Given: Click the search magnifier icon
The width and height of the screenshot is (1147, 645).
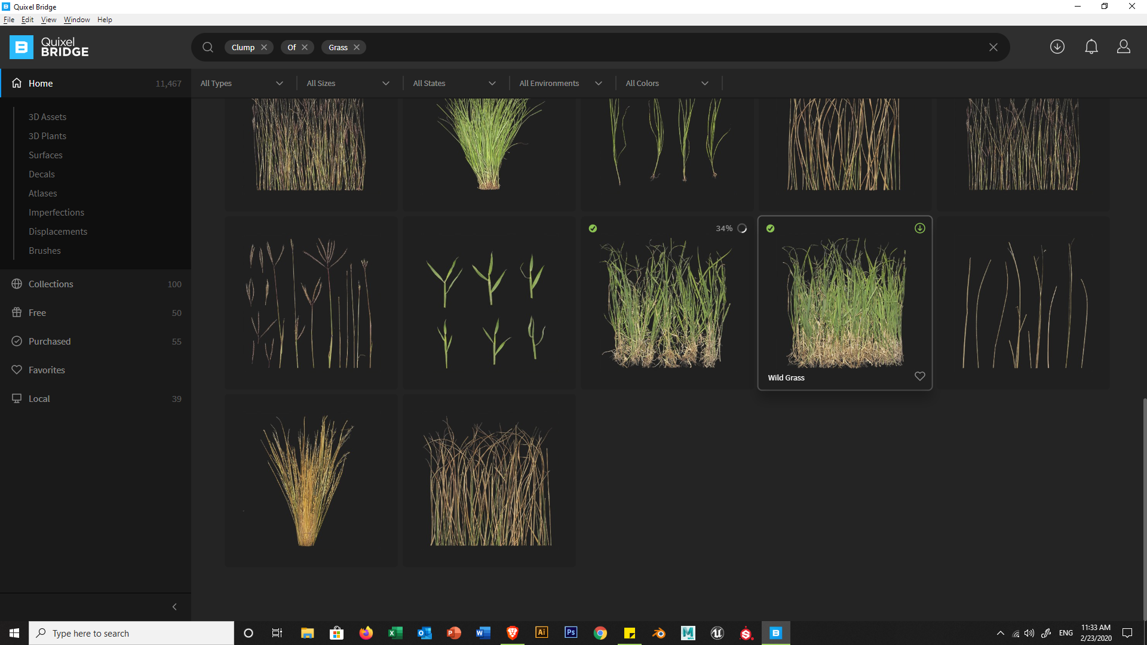Looking at the screenshot, I should coord(207,47).
